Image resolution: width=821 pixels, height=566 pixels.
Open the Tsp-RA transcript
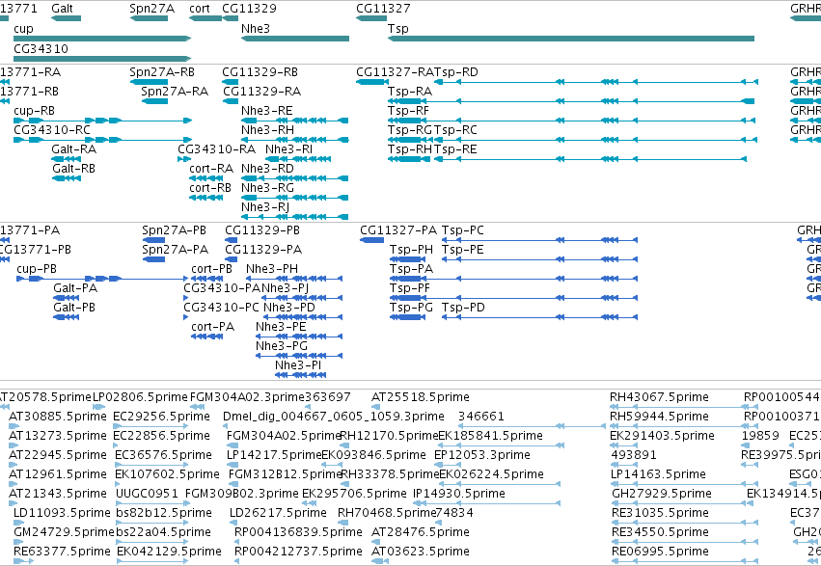pos(571,101)
